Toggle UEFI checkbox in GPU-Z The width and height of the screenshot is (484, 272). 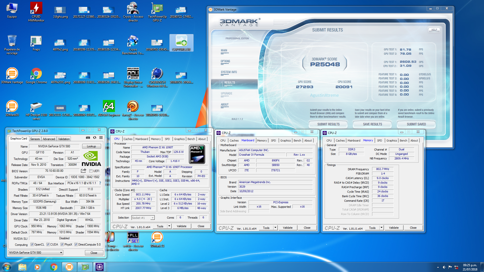coord(91,171)
